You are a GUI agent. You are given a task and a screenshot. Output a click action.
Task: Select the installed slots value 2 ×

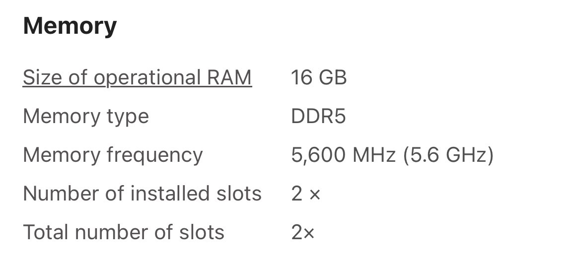pos(306,194)
